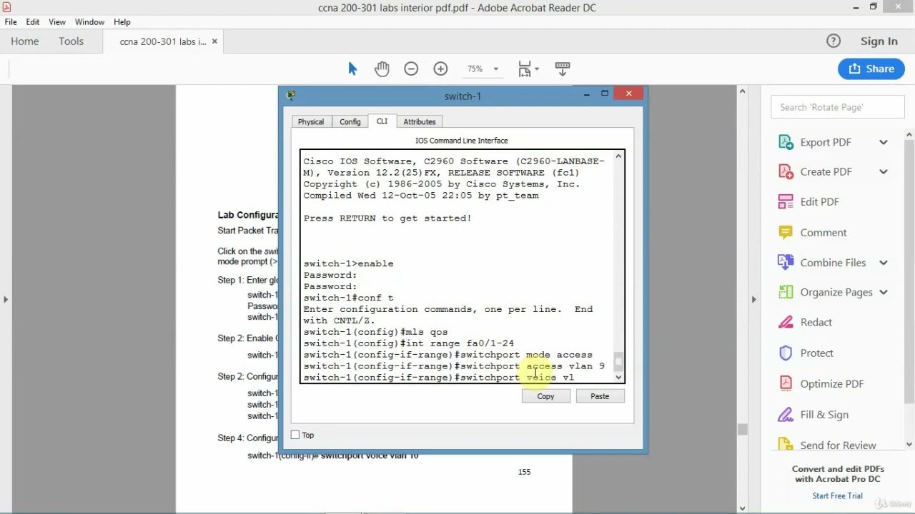Viewport: 915px width, 514px height.
Task: Click the CLI scrollbar down arrow
Action: pyautogui.click(x=619, y=378)
